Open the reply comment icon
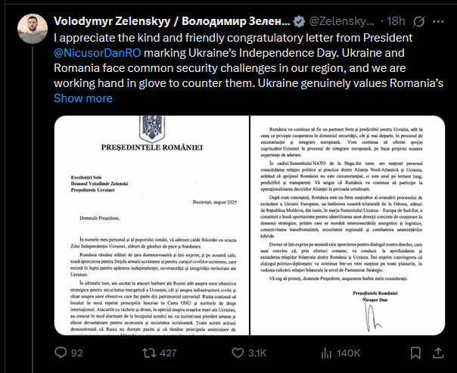 tap(61, 353)
